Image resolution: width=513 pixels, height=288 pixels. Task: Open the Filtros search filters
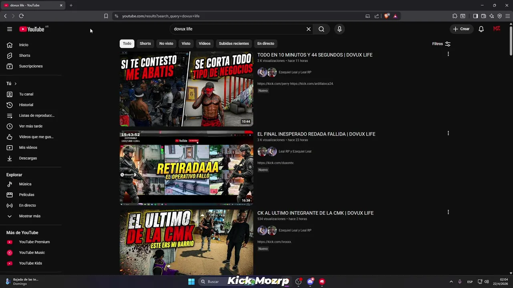(x=441, y=44)
